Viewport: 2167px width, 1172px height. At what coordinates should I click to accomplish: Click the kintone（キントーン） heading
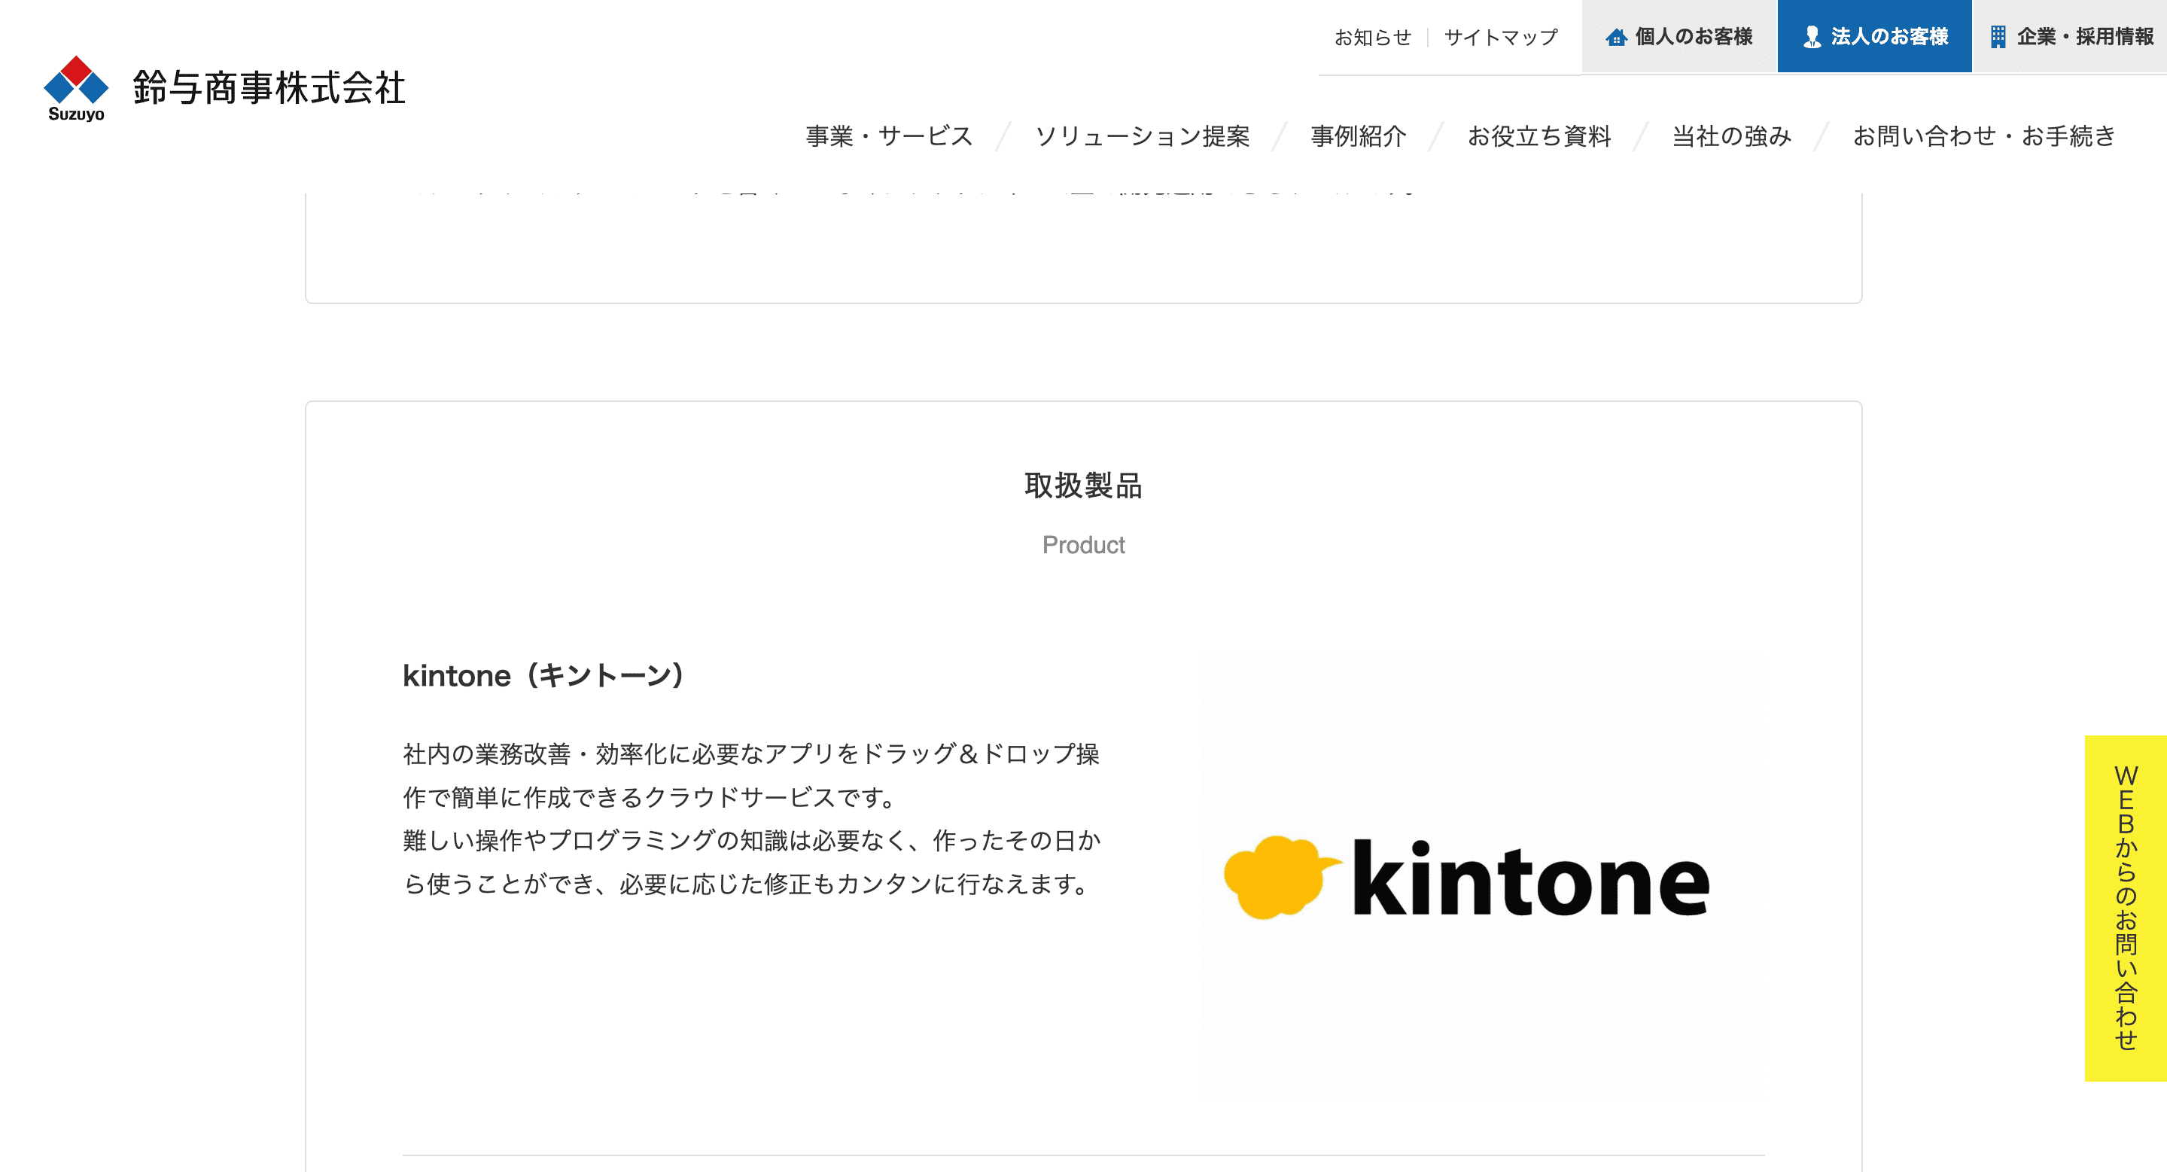[545, 676]
